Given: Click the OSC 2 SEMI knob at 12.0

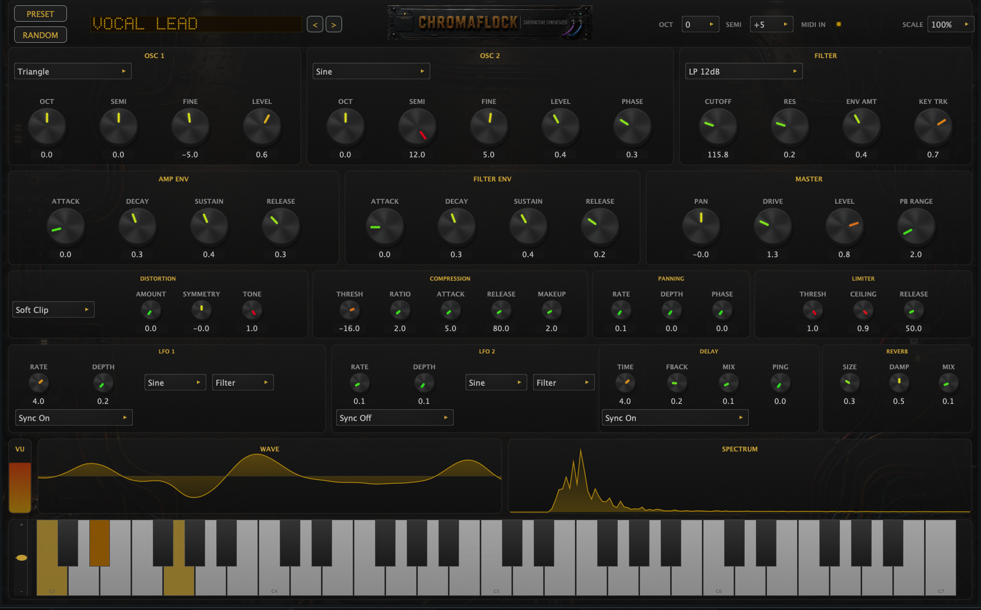Looking at the screenshot, I should coord(417,126).
